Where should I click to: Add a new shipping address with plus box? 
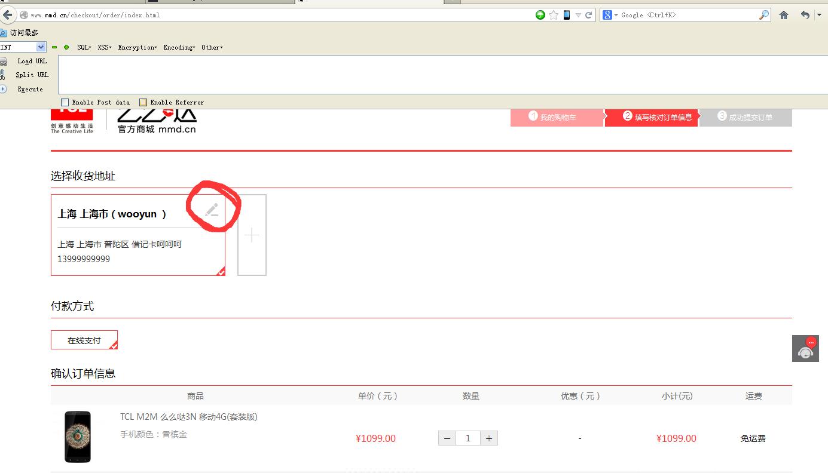point(252,235)
